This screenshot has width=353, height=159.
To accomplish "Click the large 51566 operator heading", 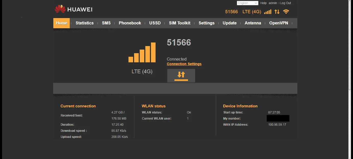I will pyautogui.click(x=179, y=42).
